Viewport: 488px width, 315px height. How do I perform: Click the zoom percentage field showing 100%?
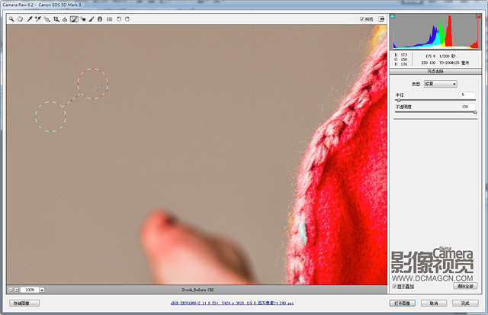point(30,290)
